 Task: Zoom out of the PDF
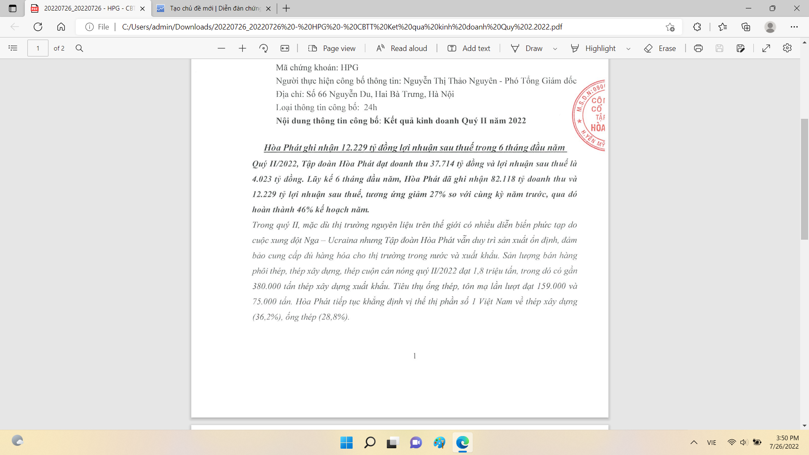click(221, 48)
